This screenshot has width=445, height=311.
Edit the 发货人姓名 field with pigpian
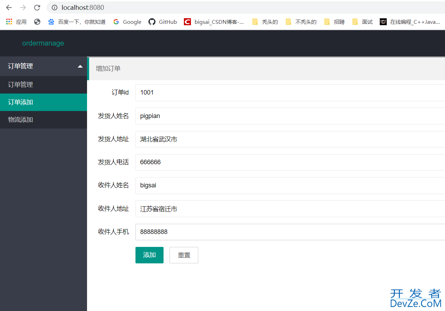pos(290,116)
